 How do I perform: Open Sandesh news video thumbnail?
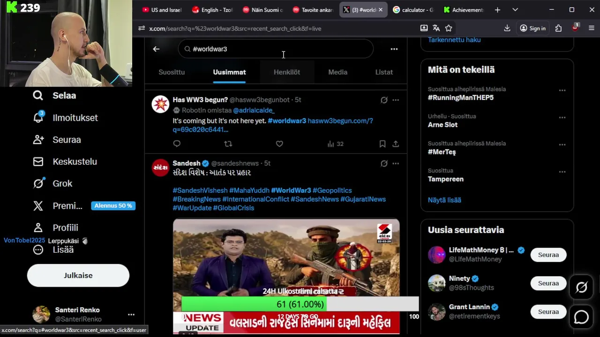click(x=286, y=276)
